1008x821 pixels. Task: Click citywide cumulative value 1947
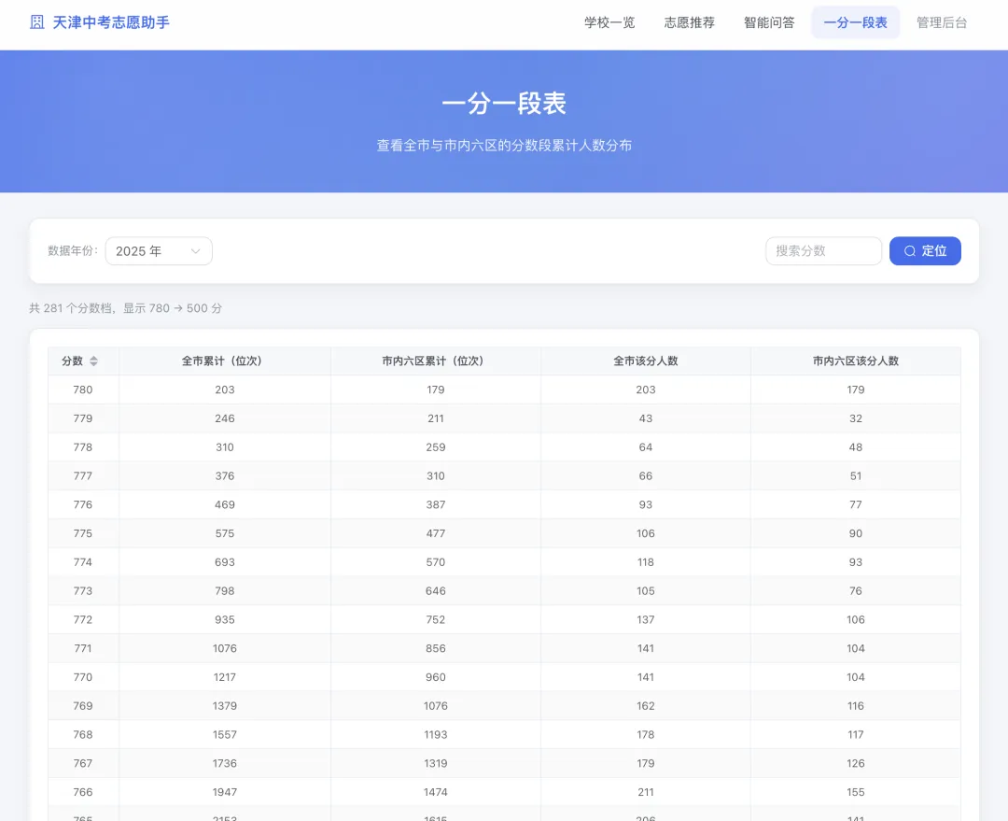click(x=225, y=792)
